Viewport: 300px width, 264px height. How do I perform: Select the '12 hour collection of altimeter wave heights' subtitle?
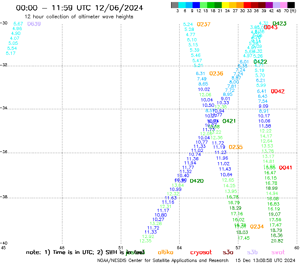tap(79, 17)
